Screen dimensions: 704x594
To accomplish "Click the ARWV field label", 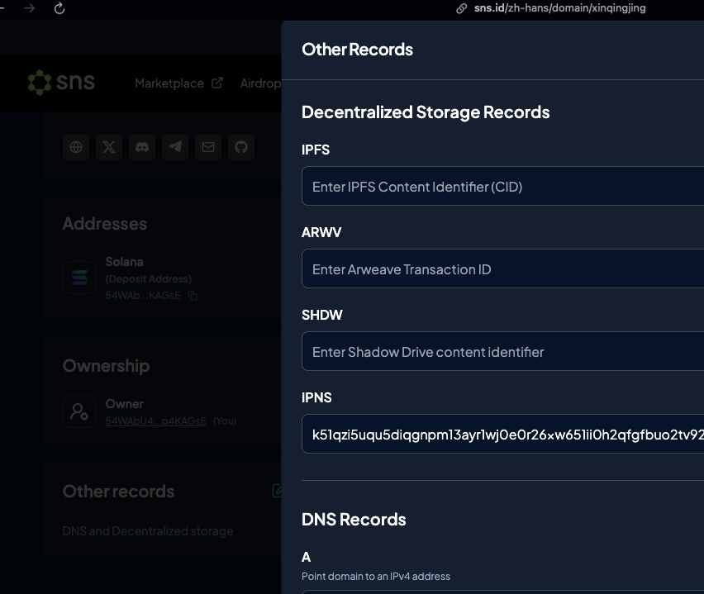I will tap(321, 232).
